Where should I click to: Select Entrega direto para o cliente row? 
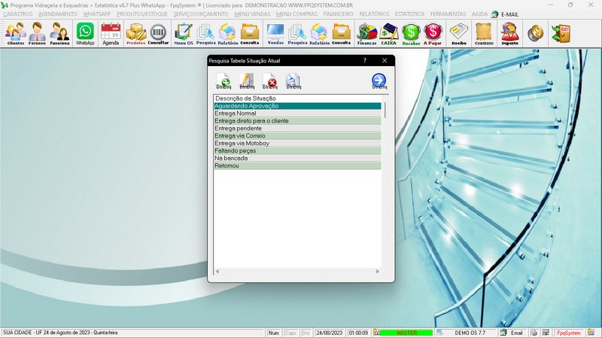(x=297, y=121)
